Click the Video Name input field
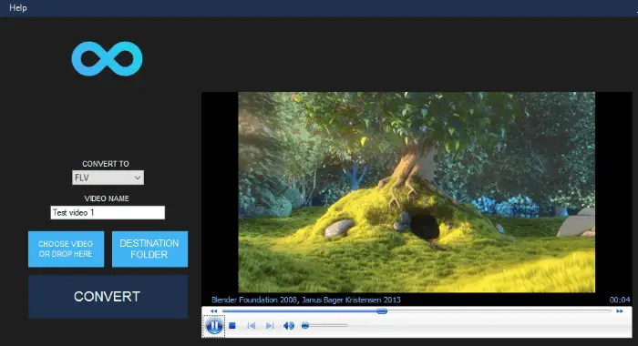 (x=108, y=213)
